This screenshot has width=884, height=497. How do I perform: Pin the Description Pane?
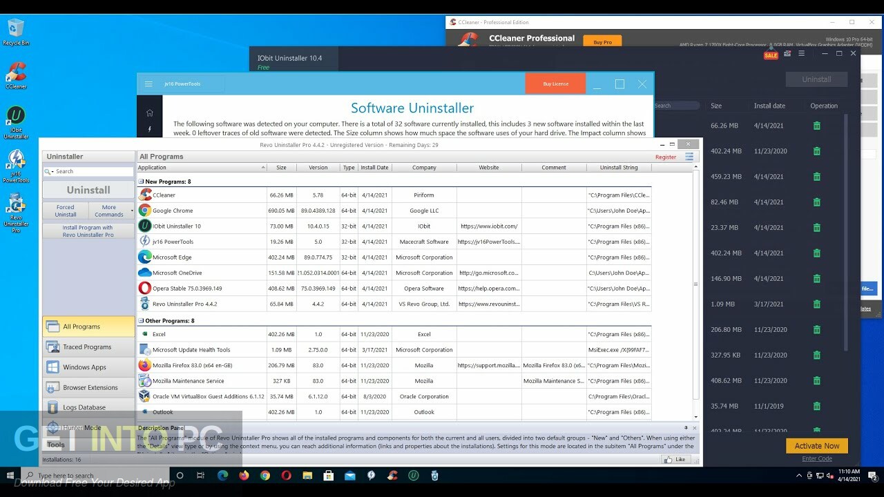686,428
